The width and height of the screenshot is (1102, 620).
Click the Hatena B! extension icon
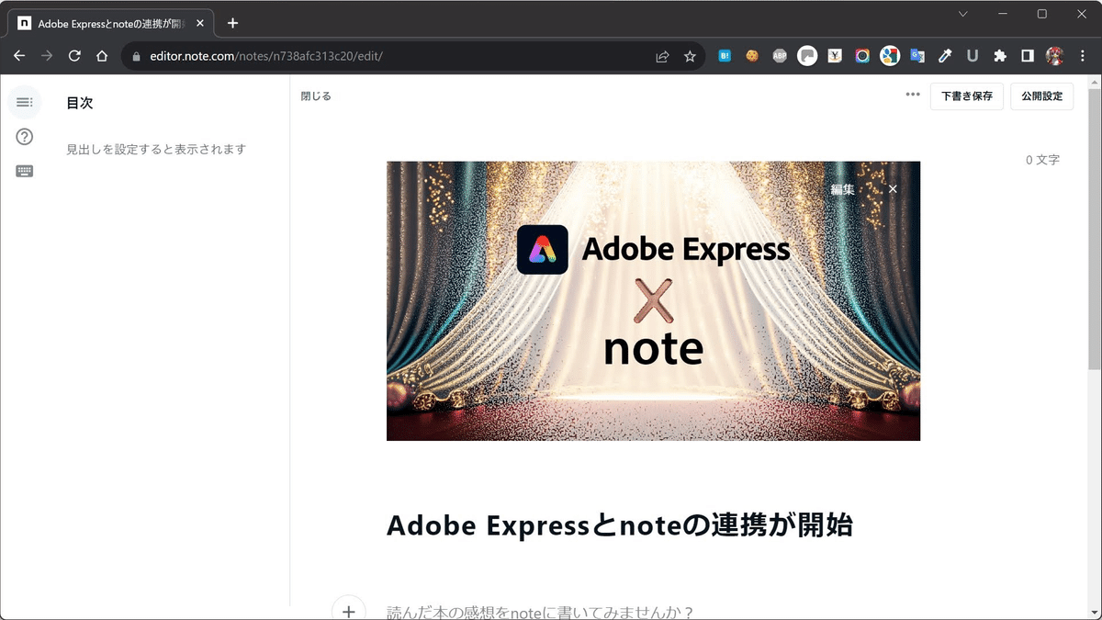[x=725, y=56]
